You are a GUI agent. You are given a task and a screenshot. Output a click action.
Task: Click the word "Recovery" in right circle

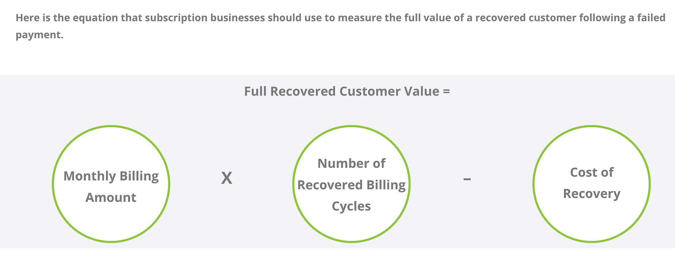[x=591, y=193]
